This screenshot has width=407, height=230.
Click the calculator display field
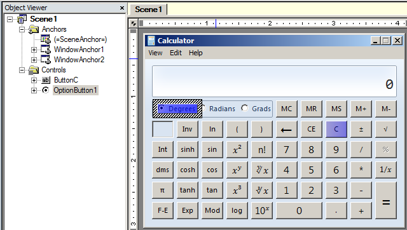274,81
